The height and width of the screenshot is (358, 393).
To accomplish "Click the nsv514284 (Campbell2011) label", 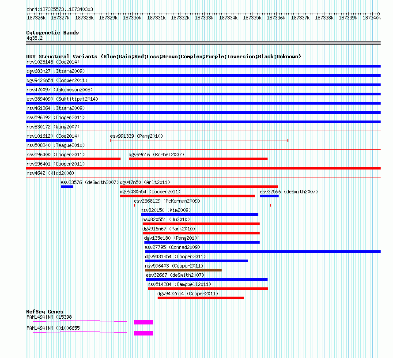I will pyautogui.click(x=179, y=284).
